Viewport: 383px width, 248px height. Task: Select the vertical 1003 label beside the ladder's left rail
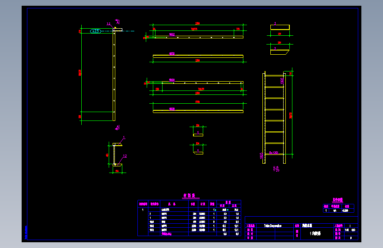click(261, 156)
